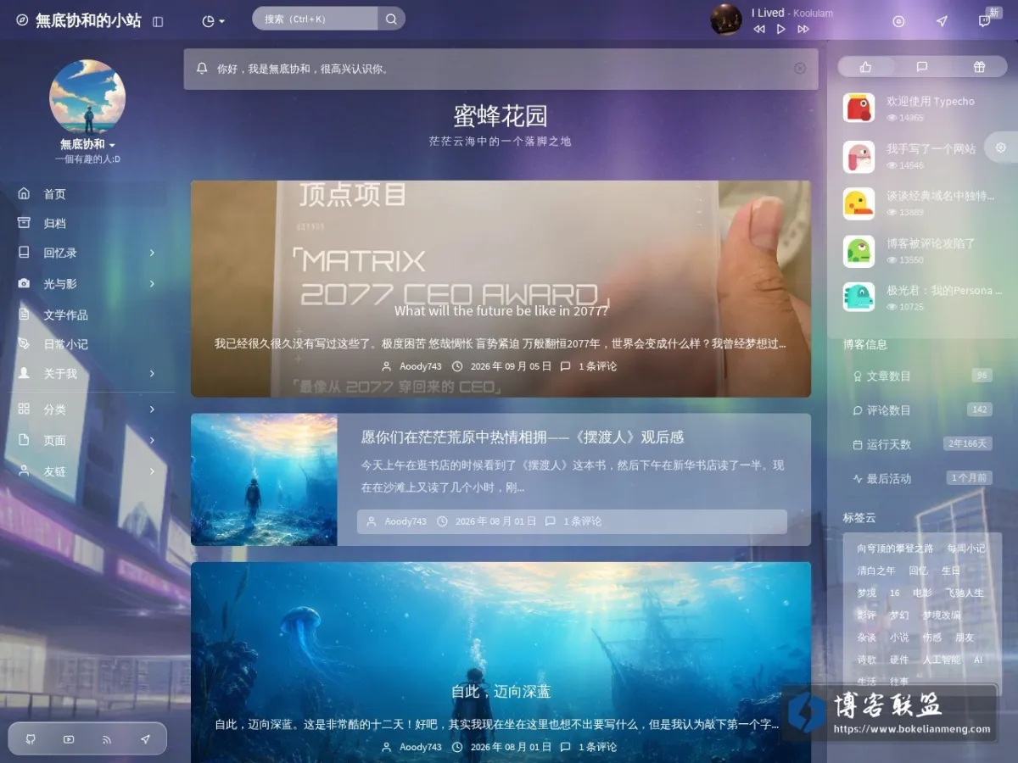1018x763 pixels.
Task: Expand the 回忆录 sidebar menu
Action: click(87, 253)
